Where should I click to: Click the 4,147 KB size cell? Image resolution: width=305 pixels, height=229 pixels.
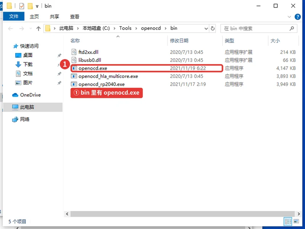point(286,68)
